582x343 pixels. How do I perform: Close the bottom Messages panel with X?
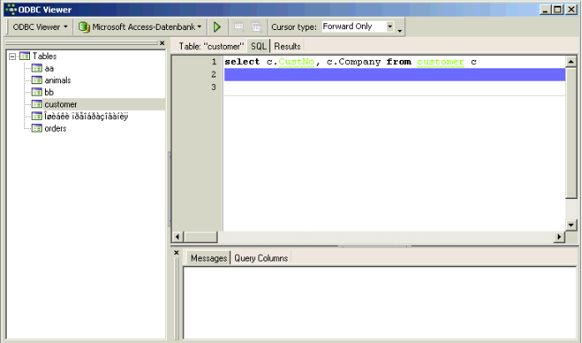click(x=176, y=252)
